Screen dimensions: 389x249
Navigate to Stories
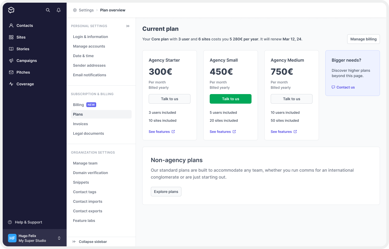23,49
